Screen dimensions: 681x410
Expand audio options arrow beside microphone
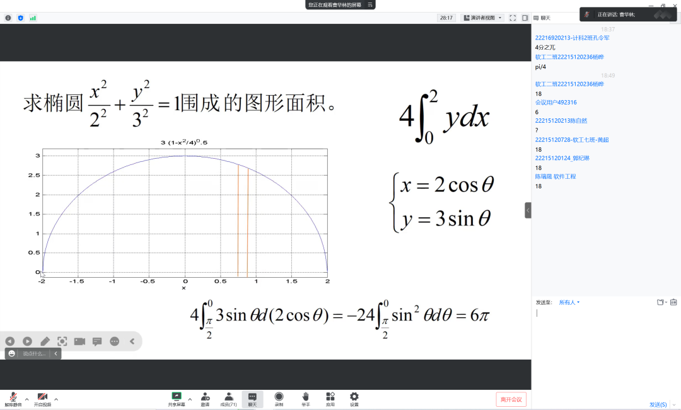coord(26,399)
